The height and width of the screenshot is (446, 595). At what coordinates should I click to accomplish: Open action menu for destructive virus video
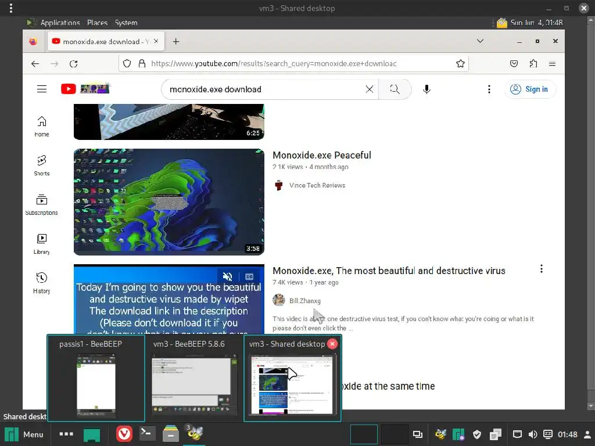(x=542, y=269)
